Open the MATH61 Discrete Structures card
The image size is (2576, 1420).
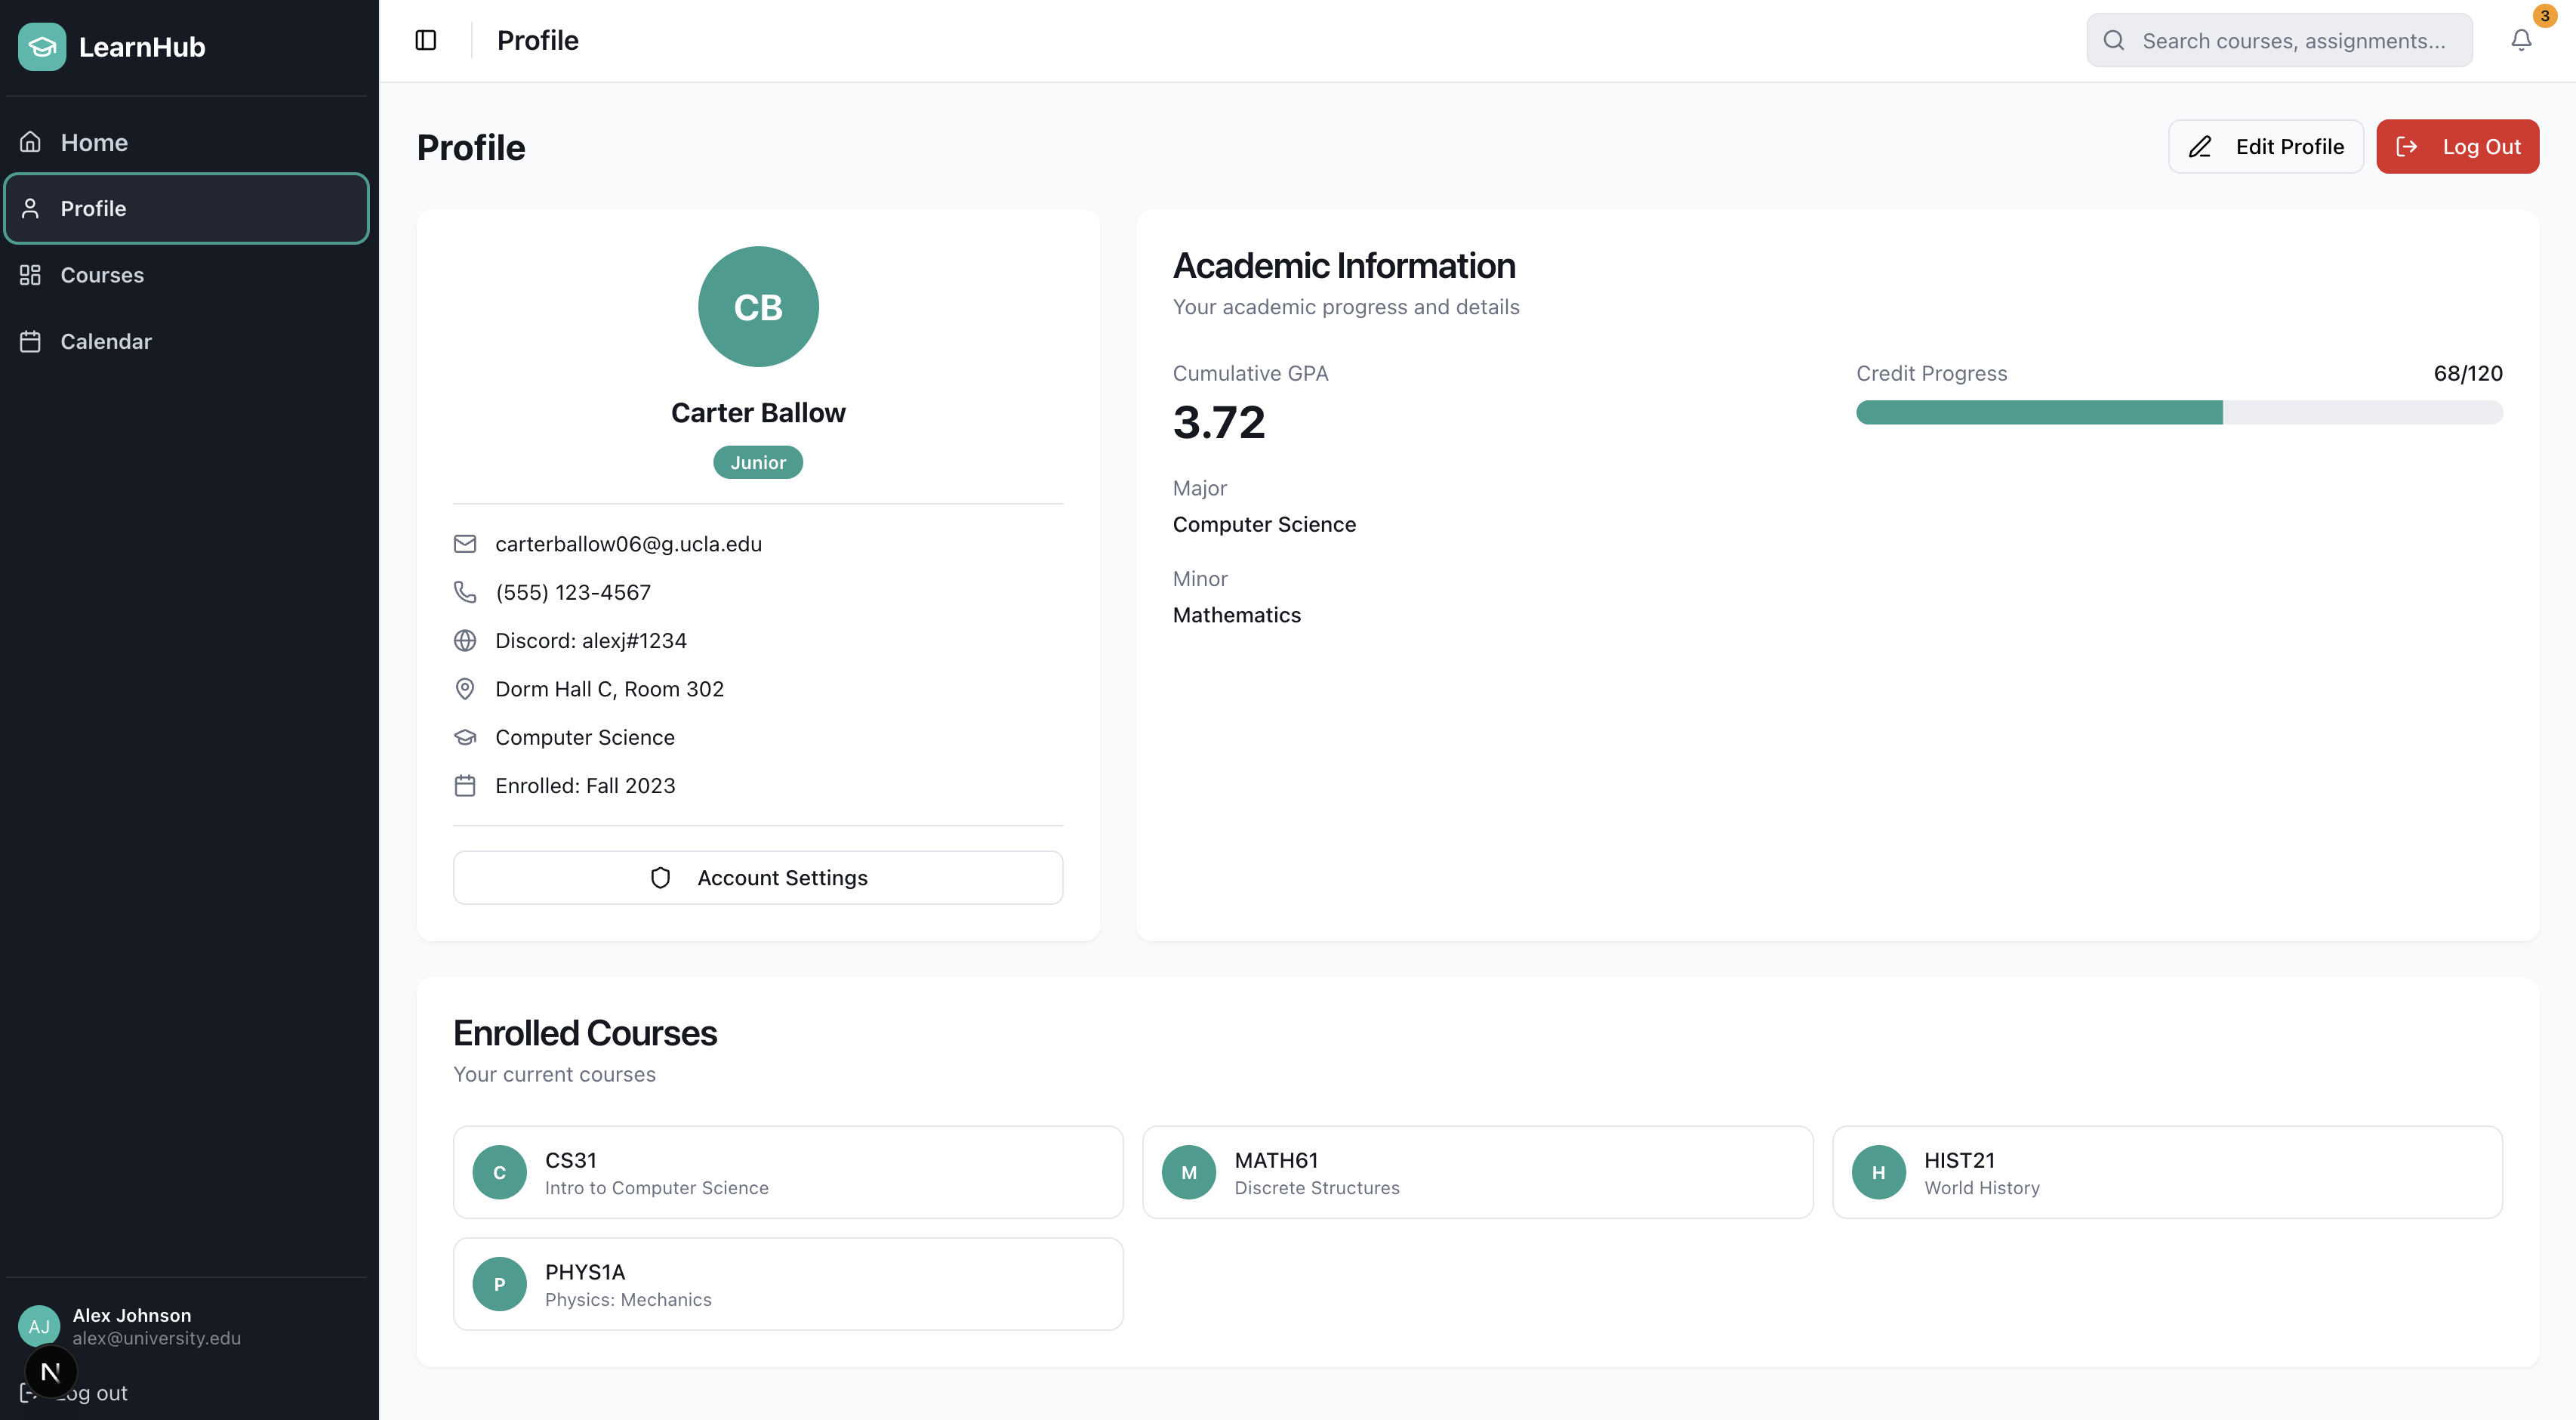click(1477, 1171)
